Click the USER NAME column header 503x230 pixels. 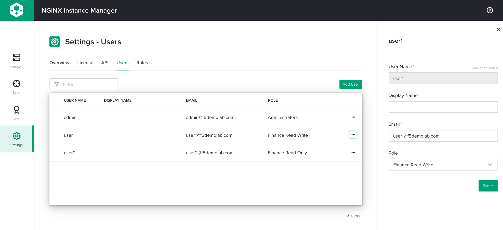pyautogui.click(x=75, y=100)
